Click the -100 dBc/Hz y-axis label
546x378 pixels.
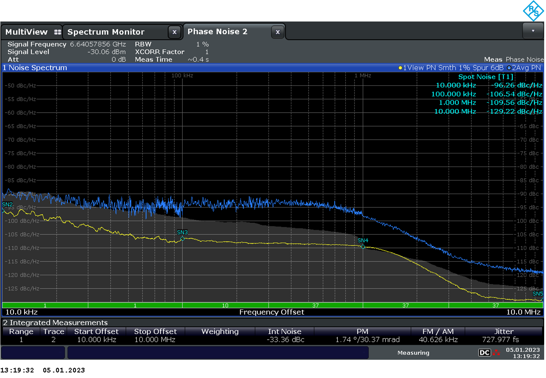pos(22,221)
